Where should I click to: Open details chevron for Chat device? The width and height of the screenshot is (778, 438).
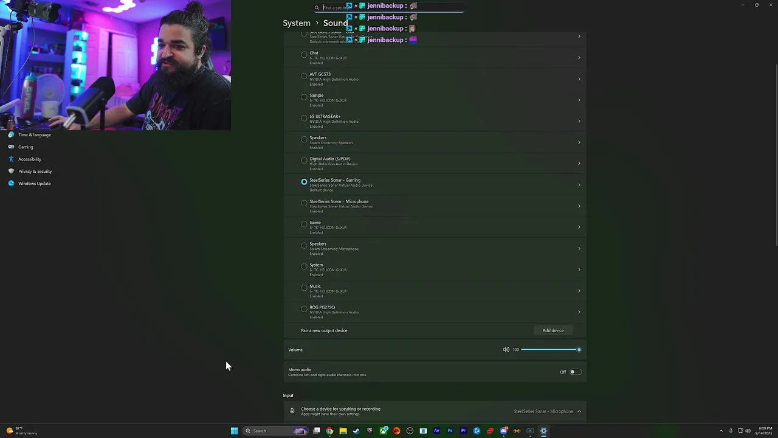point(579,58)
